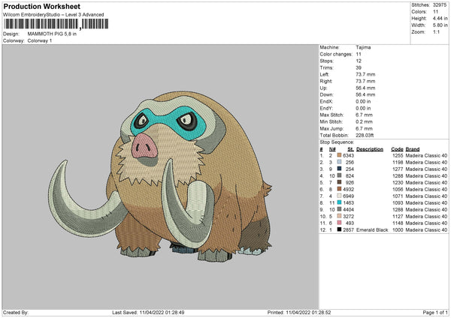Click the stitch count 4932
Image resolution: width=451 pixels, height=318 pixels.
[348, 190]
